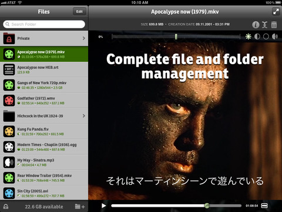Open the 'Private' folder label
The width and height of the screenshot is (282, 212).
point(23,38)
